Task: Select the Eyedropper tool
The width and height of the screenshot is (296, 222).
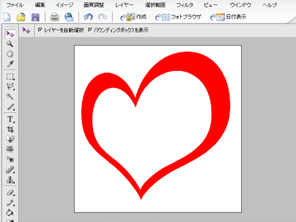Action: [x=10, y=64]
